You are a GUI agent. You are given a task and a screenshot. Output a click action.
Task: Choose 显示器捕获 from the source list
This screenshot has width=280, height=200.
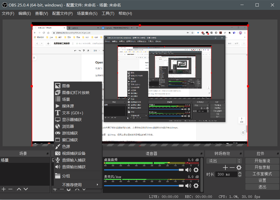coord(78,120)
